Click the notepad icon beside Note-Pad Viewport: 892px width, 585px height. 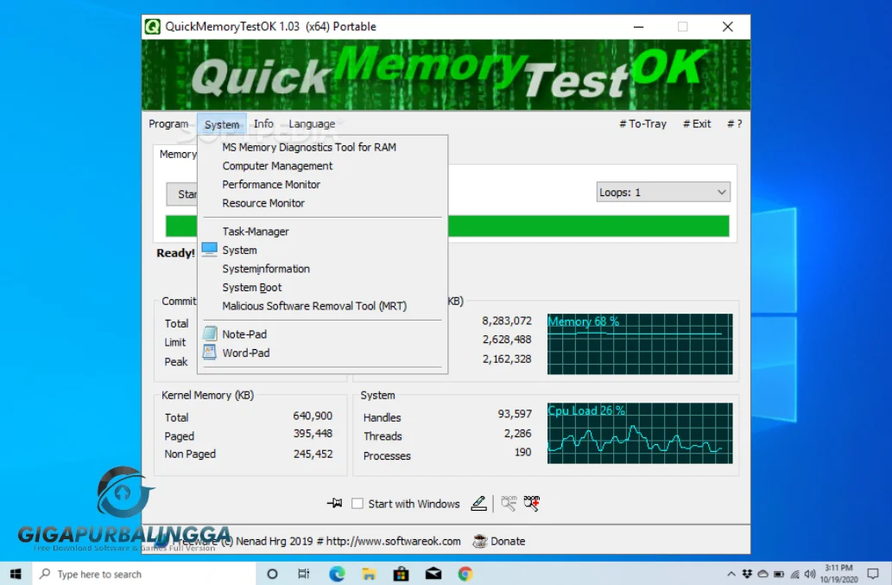[209, 334]
